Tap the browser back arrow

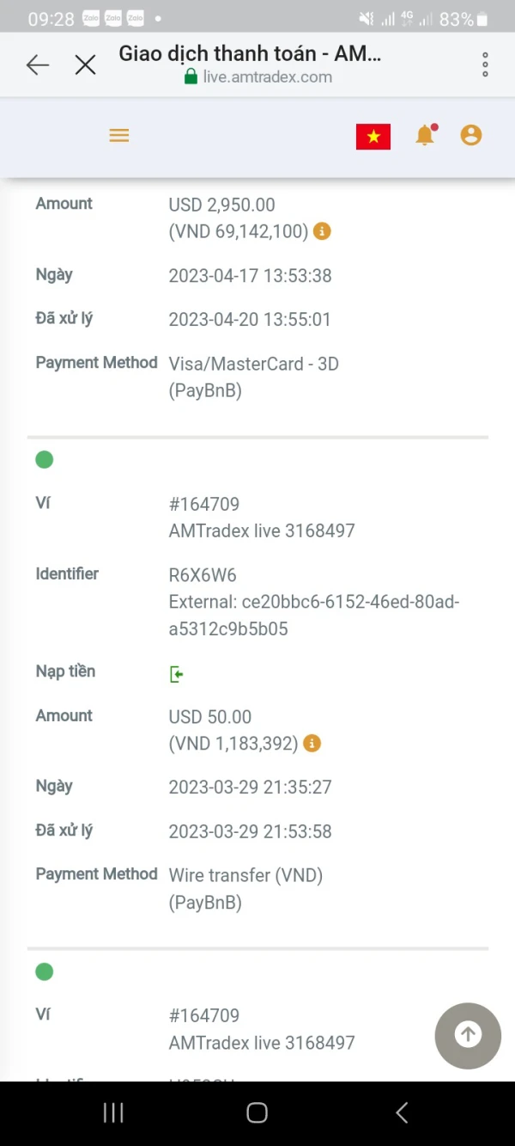38,64
